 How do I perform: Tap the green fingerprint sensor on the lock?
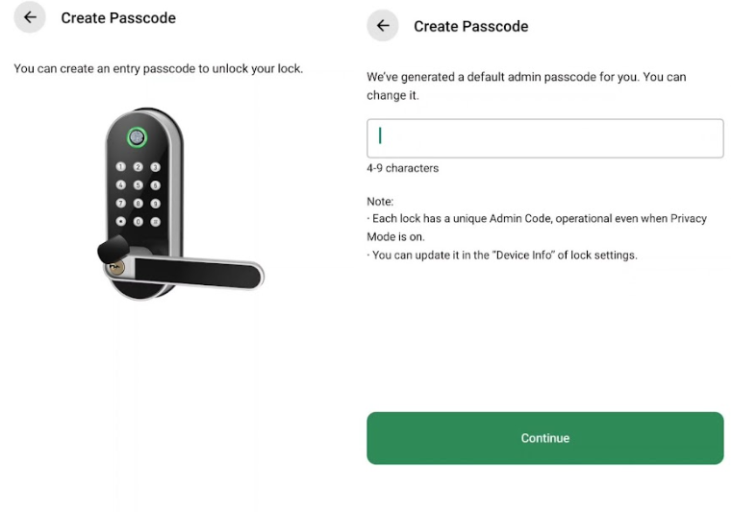137,137
